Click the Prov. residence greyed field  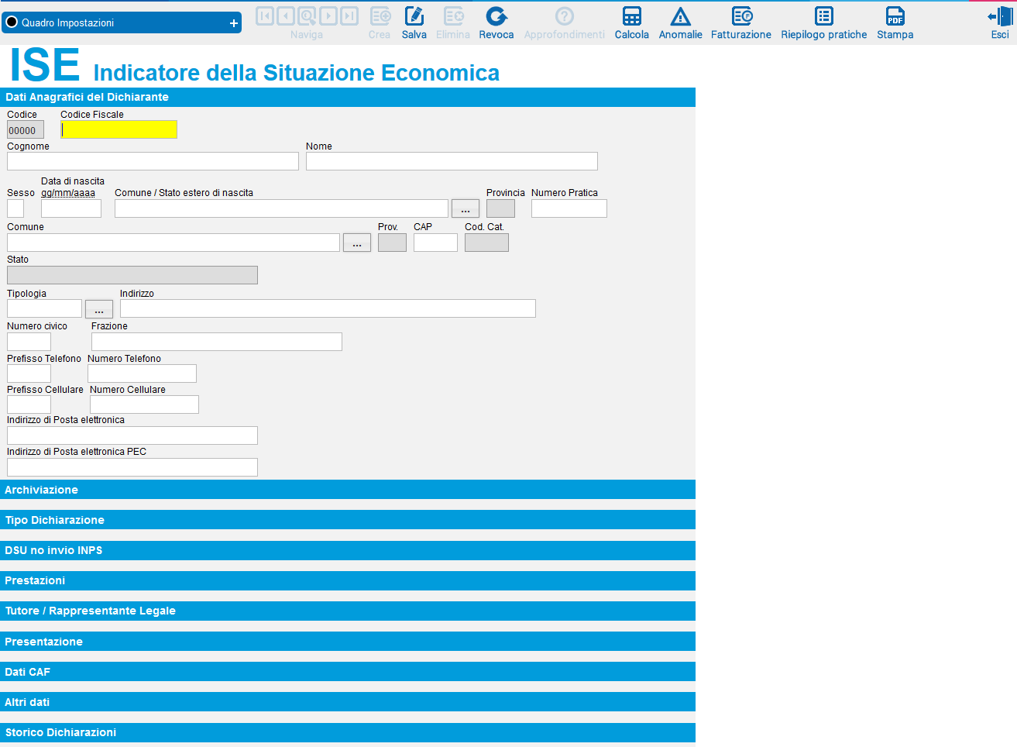(x=392, y=243)
